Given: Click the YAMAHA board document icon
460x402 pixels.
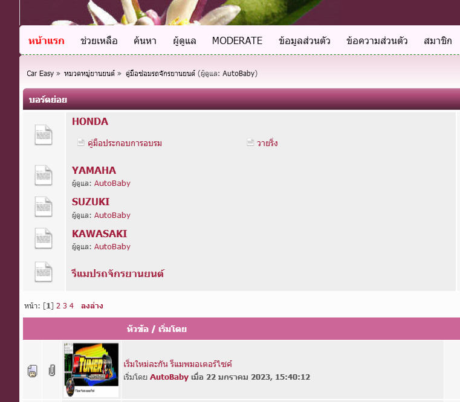Looking at the screenshot, I should tap(44, 175).
